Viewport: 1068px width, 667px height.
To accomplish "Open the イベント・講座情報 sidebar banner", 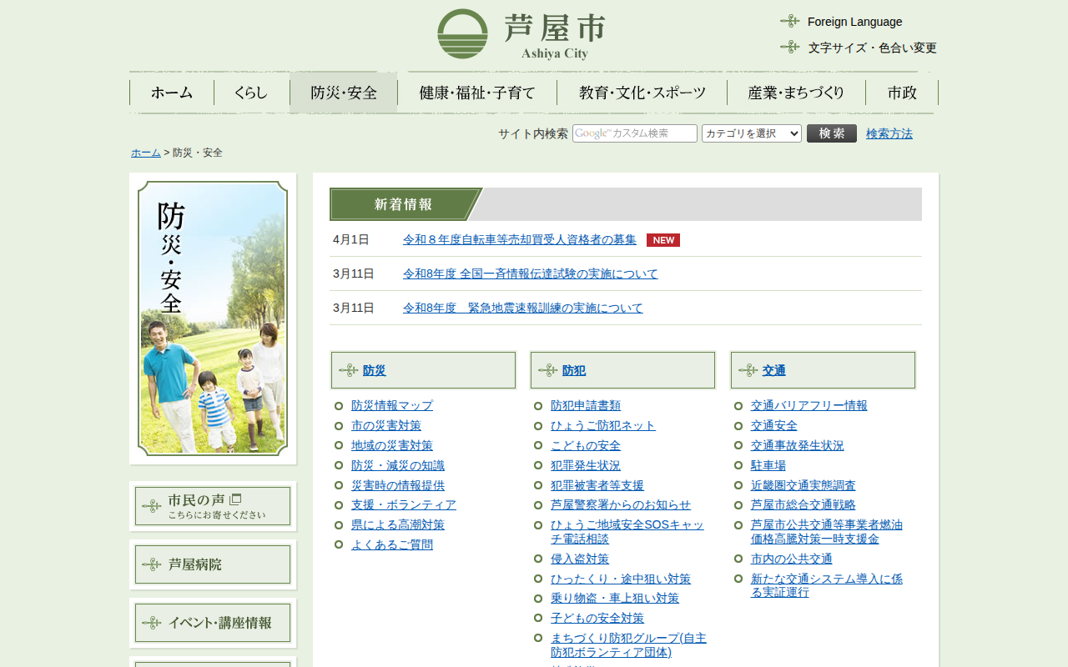I will pyautogui.click(x=213, y=623).
